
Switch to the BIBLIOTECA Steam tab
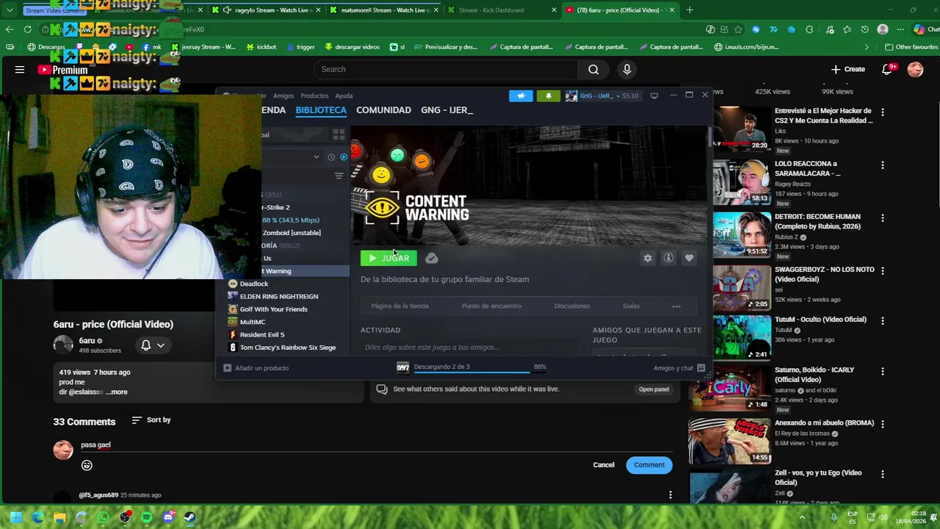click(321, 110)
